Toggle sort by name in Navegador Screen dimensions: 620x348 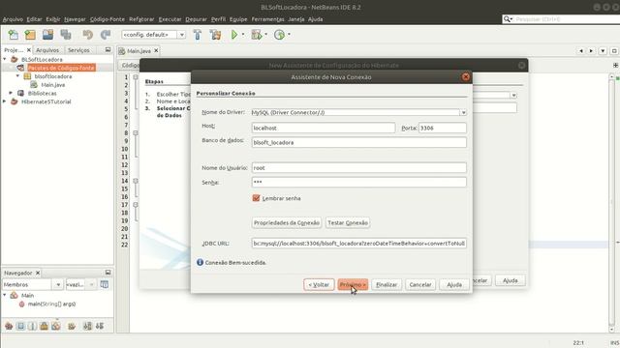(87, 326)
